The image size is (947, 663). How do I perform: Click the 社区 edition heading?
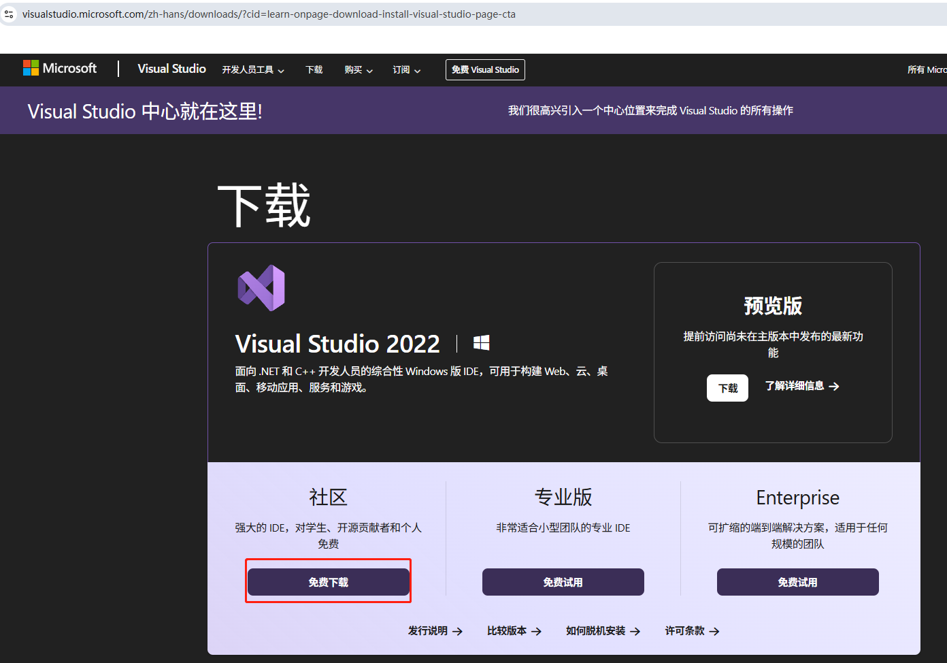pyautogui.click(x=329, y=497)
